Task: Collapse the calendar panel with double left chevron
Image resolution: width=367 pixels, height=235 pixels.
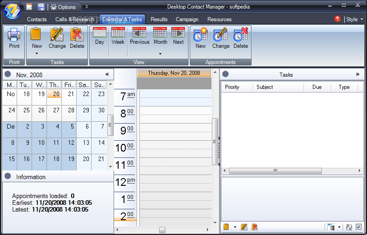Action: (107, 74)
